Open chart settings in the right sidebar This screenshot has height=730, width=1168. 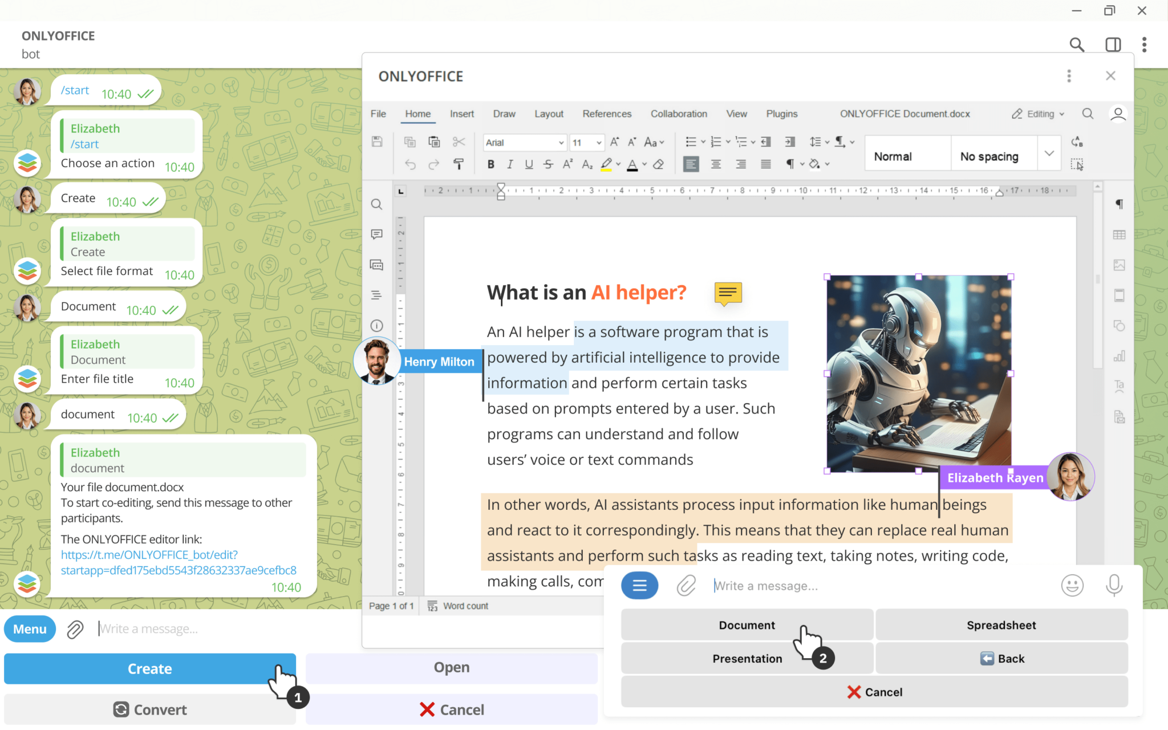[x=1120, y=356]
